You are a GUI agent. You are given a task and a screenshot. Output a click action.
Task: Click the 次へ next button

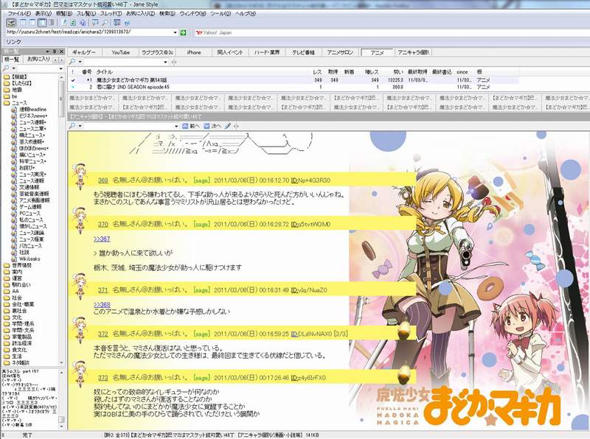point(212,126)
